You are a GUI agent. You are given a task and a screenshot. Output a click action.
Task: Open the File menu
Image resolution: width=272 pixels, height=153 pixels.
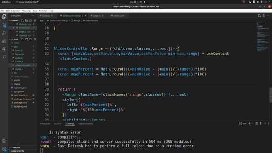click(x=3, y=11)
